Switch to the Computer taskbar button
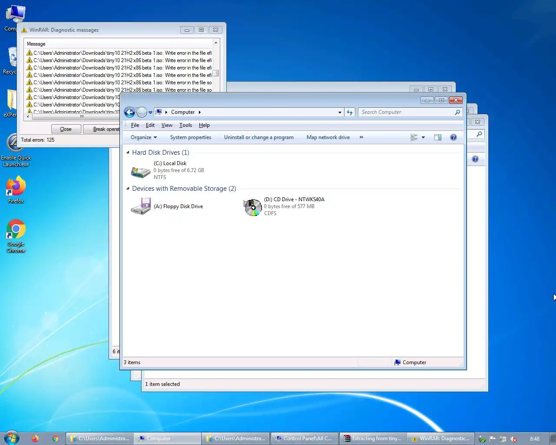556x445 pixels. (x=167, y=438)
